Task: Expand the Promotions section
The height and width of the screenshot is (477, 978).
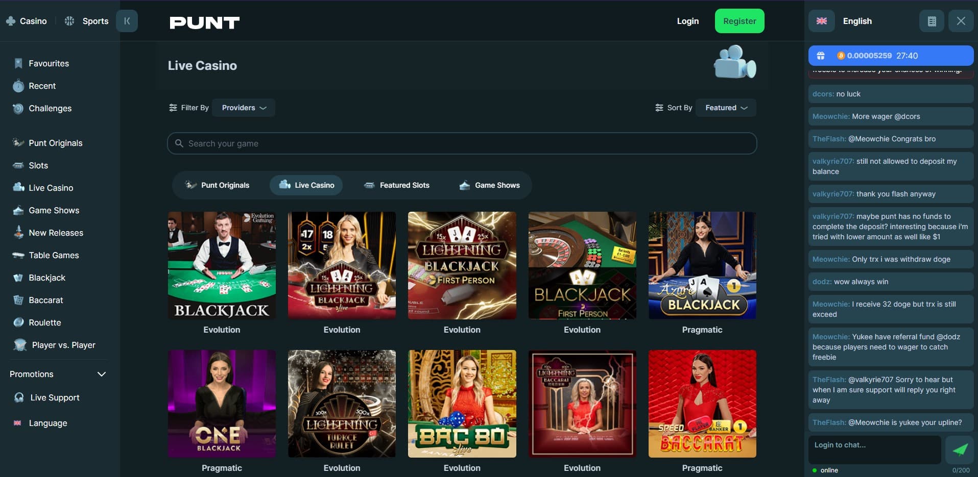Action: click(x=58, y=374)
